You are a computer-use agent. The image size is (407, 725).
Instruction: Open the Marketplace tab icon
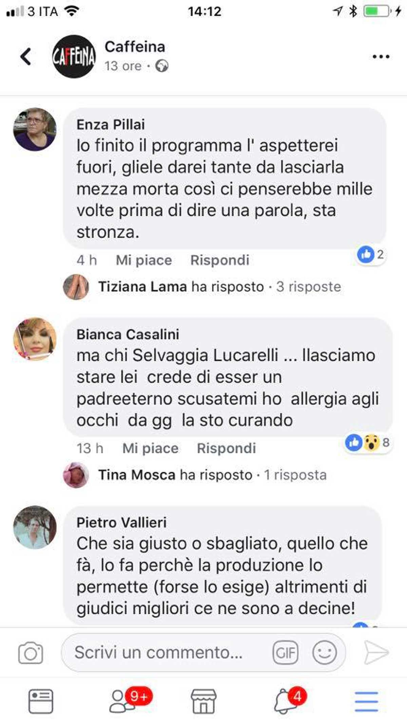(203, 701)
